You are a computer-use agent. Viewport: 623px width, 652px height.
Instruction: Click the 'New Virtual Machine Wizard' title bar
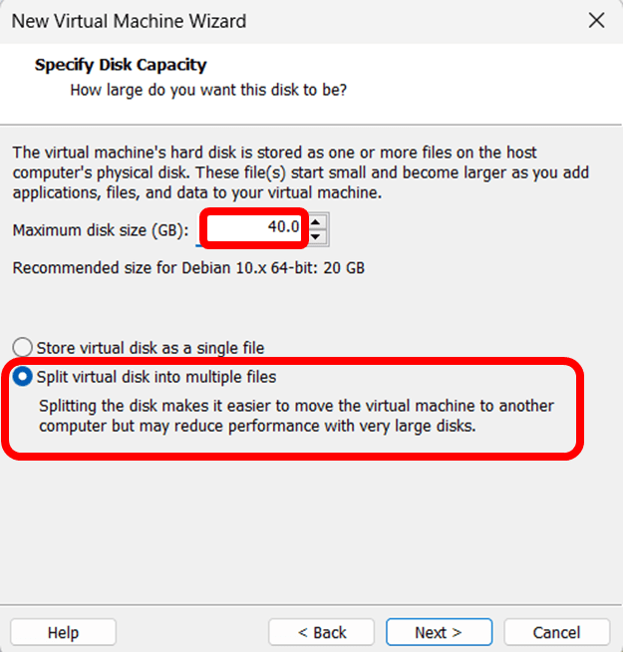130,20
